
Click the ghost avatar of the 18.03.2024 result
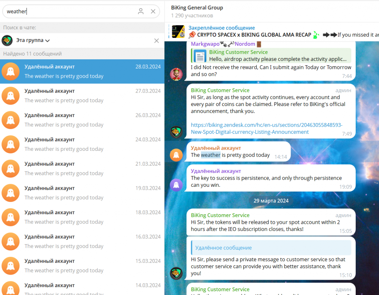tap(10, 217)
